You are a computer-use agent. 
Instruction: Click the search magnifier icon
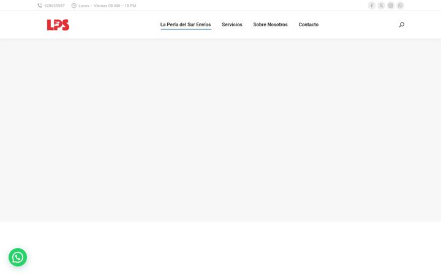[x=402, y=24]
